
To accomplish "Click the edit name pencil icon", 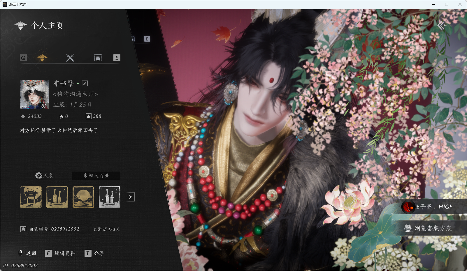I will point(85,83).
